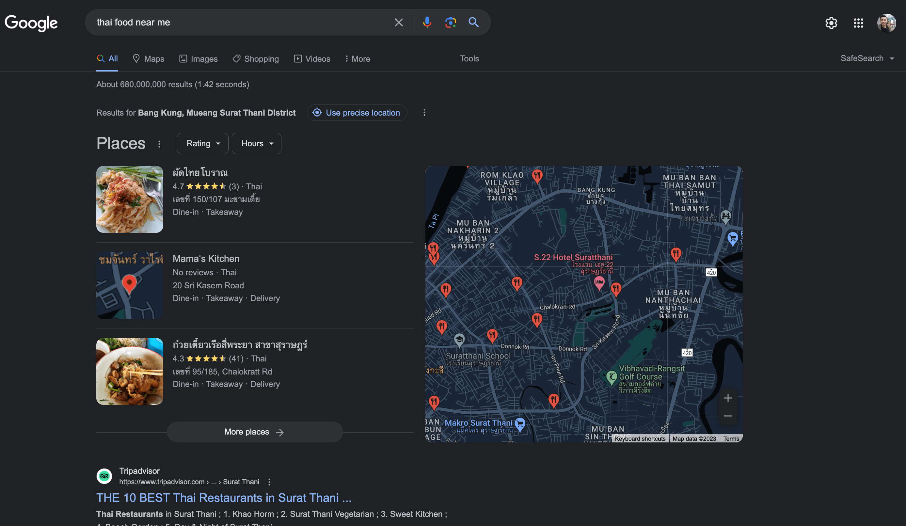This screenshot has width=906, height=526.
Task: Select the restaurant pin above Mu Ban Nanthachai
Action: (676, 254)
